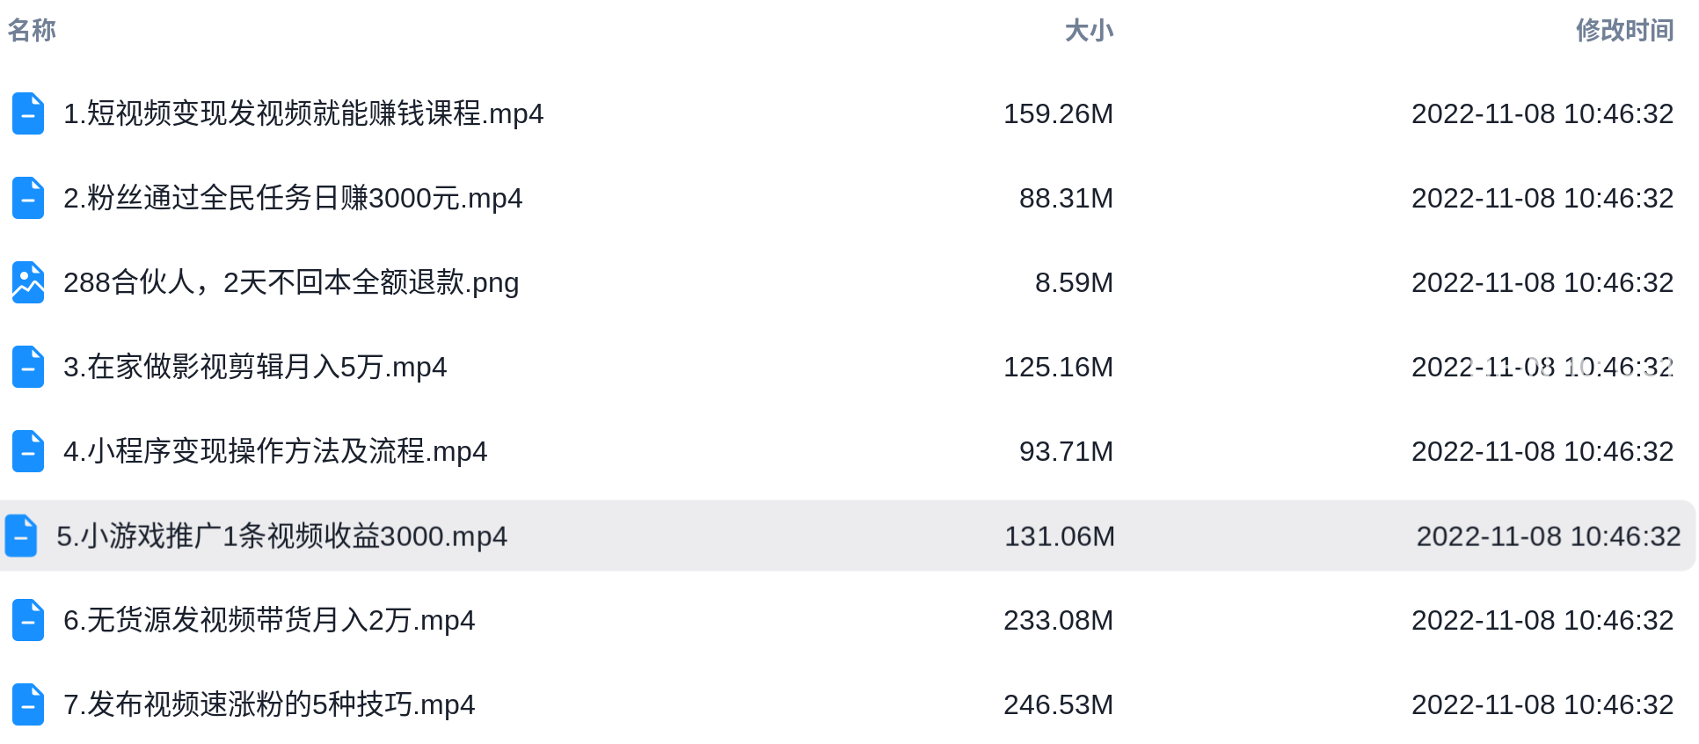Open 288合伙人，2天不回本全额退款.png file name
Screen dimensions: 1699x744
[x=291, y=282]
